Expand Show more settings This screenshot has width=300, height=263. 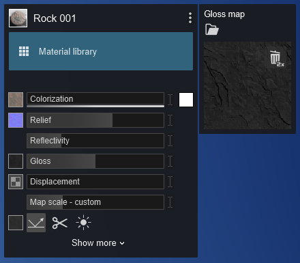click(x=98, y=243)
